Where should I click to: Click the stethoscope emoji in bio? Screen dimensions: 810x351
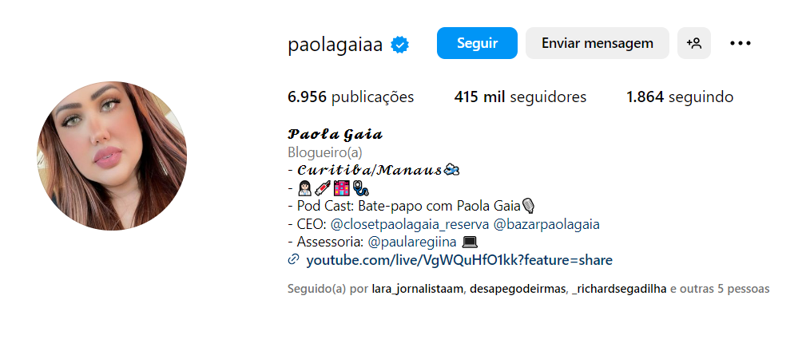[361, 188]
